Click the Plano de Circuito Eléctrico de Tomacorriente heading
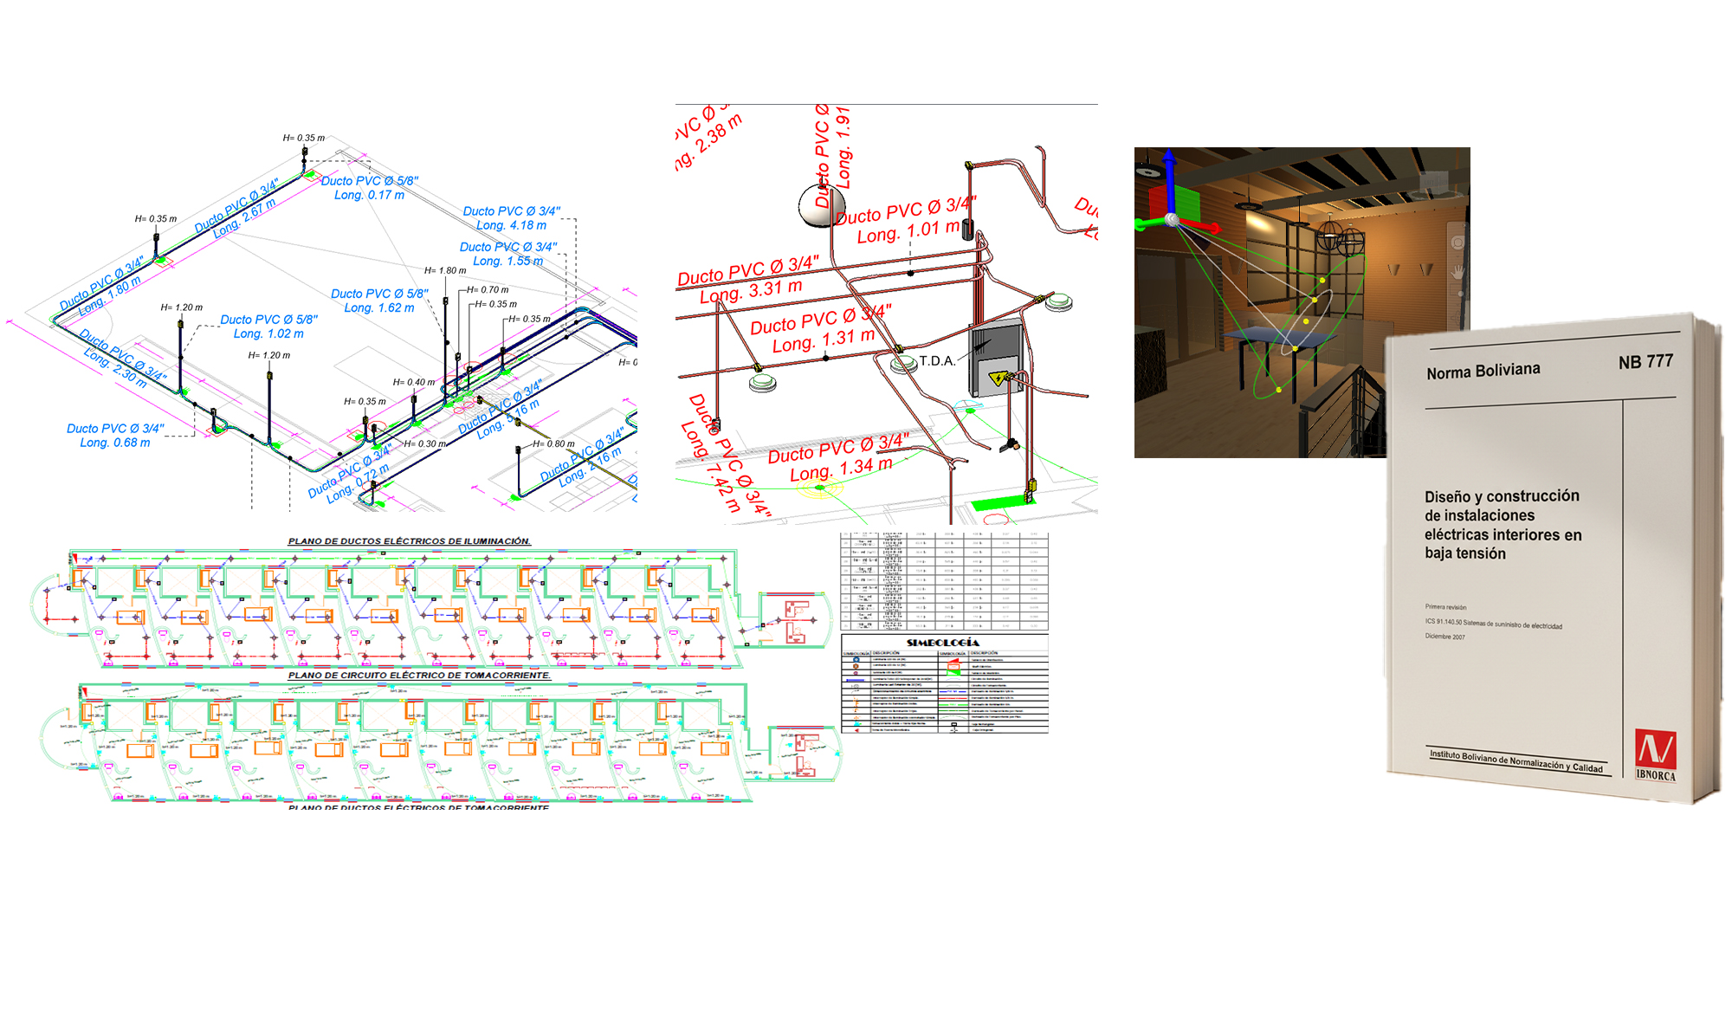This screenshot has width=1732, height=1035. [x=419, y=676]
